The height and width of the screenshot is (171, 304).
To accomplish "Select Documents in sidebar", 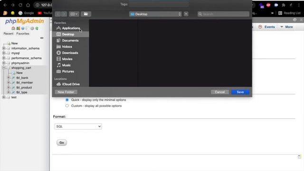I will (71, 40).
